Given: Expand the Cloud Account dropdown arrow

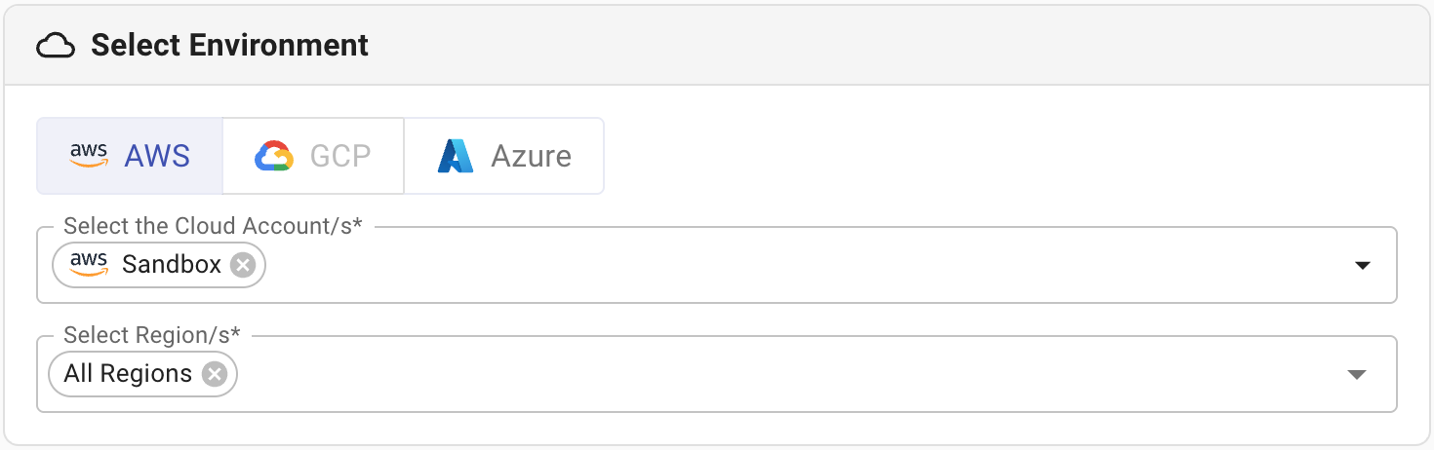Looking at the screenshot, I should point(1363,266).
